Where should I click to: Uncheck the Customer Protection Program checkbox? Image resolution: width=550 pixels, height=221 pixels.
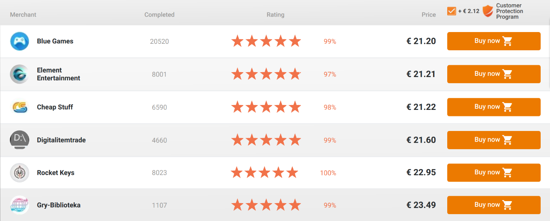(x=451, y=11)
